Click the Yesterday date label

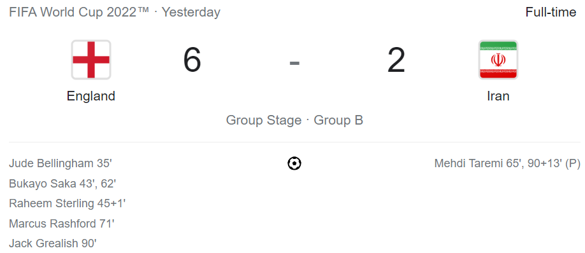191,12
